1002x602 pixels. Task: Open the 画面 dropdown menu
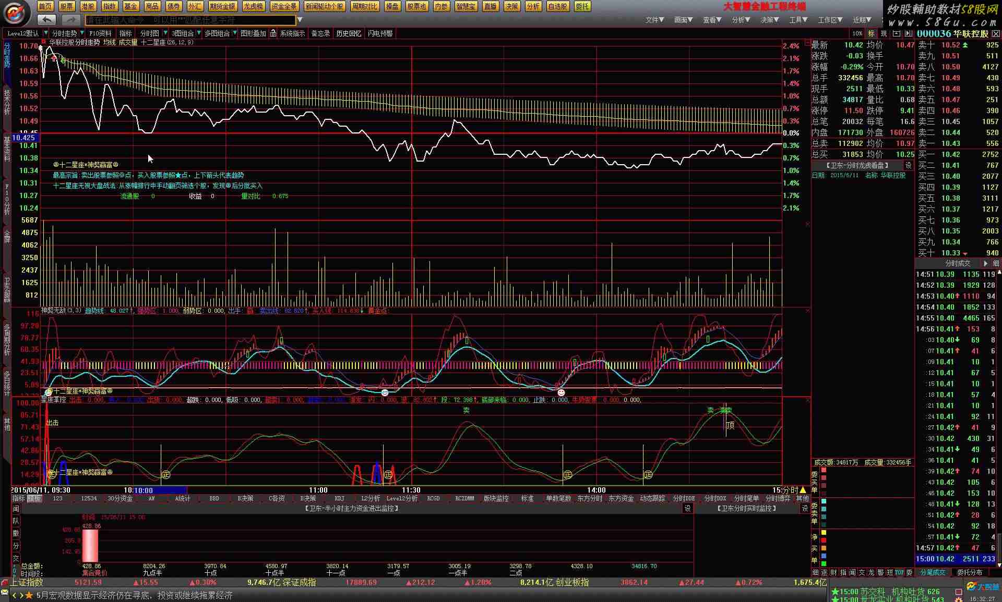coord(683,20)
